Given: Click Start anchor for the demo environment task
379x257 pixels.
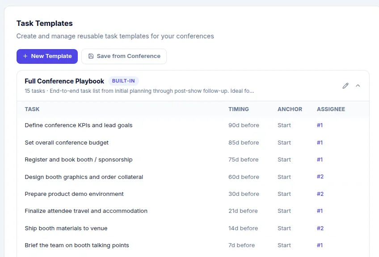Looking at the screenshot, I should coord(284,194).
